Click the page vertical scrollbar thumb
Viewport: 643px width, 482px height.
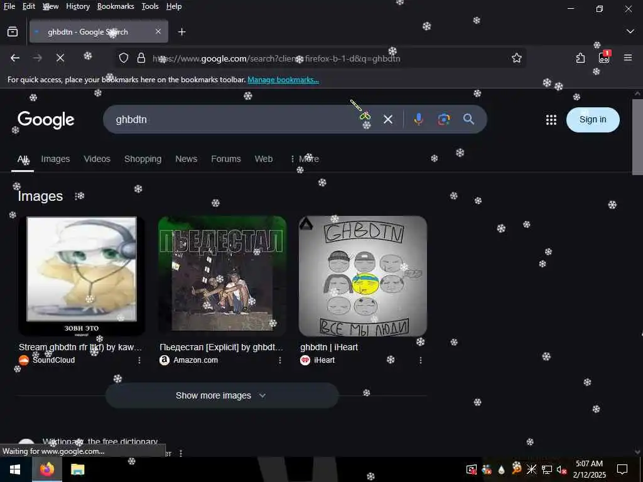coord(637,136)
